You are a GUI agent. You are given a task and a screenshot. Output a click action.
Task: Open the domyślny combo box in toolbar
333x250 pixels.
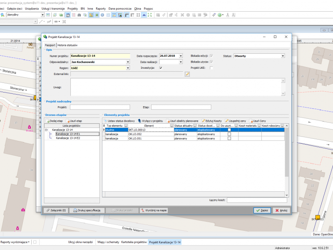43,15
